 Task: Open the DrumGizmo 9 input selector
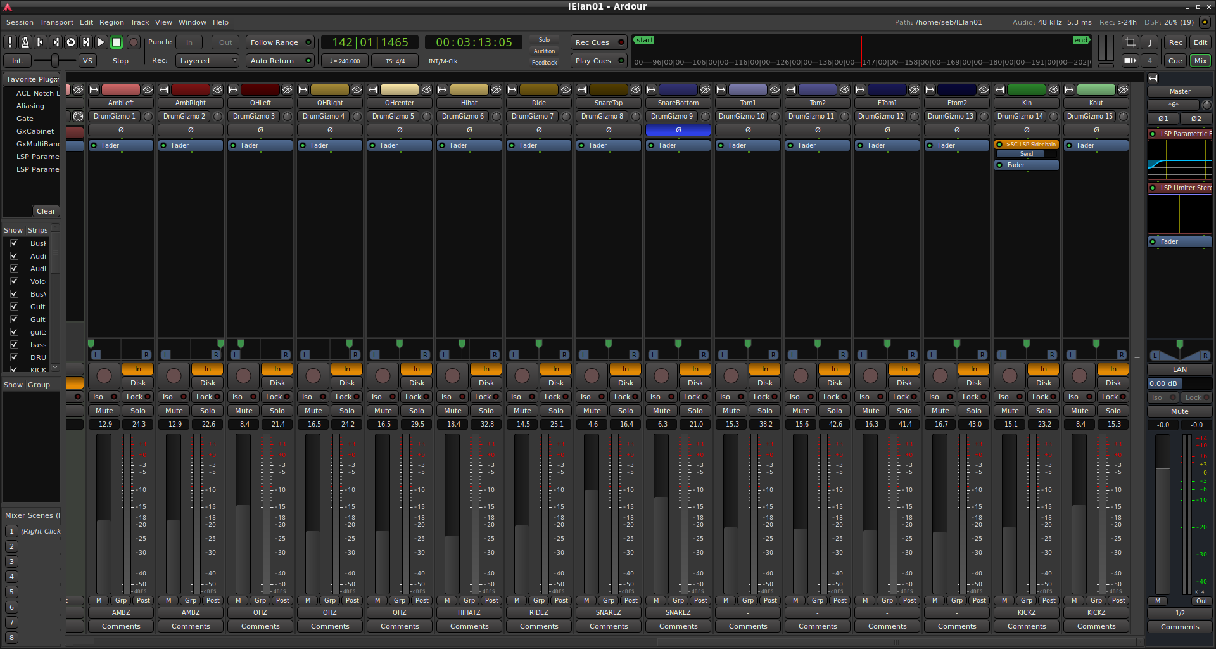[672, 116]
